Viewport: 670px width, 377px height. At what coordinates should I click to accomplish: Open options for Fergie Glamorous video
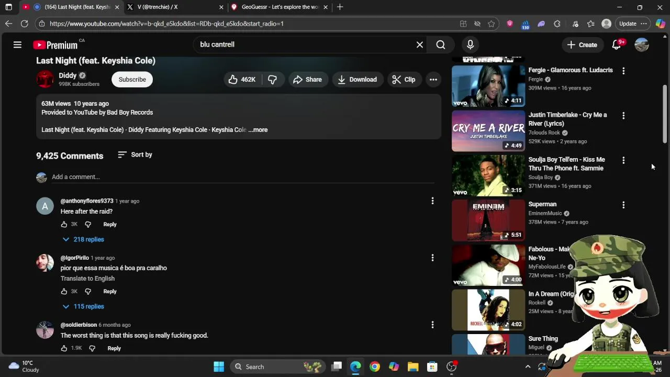coord(623,70)
